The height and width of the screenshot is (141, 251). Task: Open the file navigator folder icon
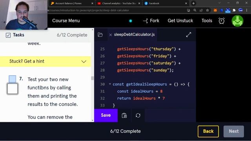coord(100,34)
